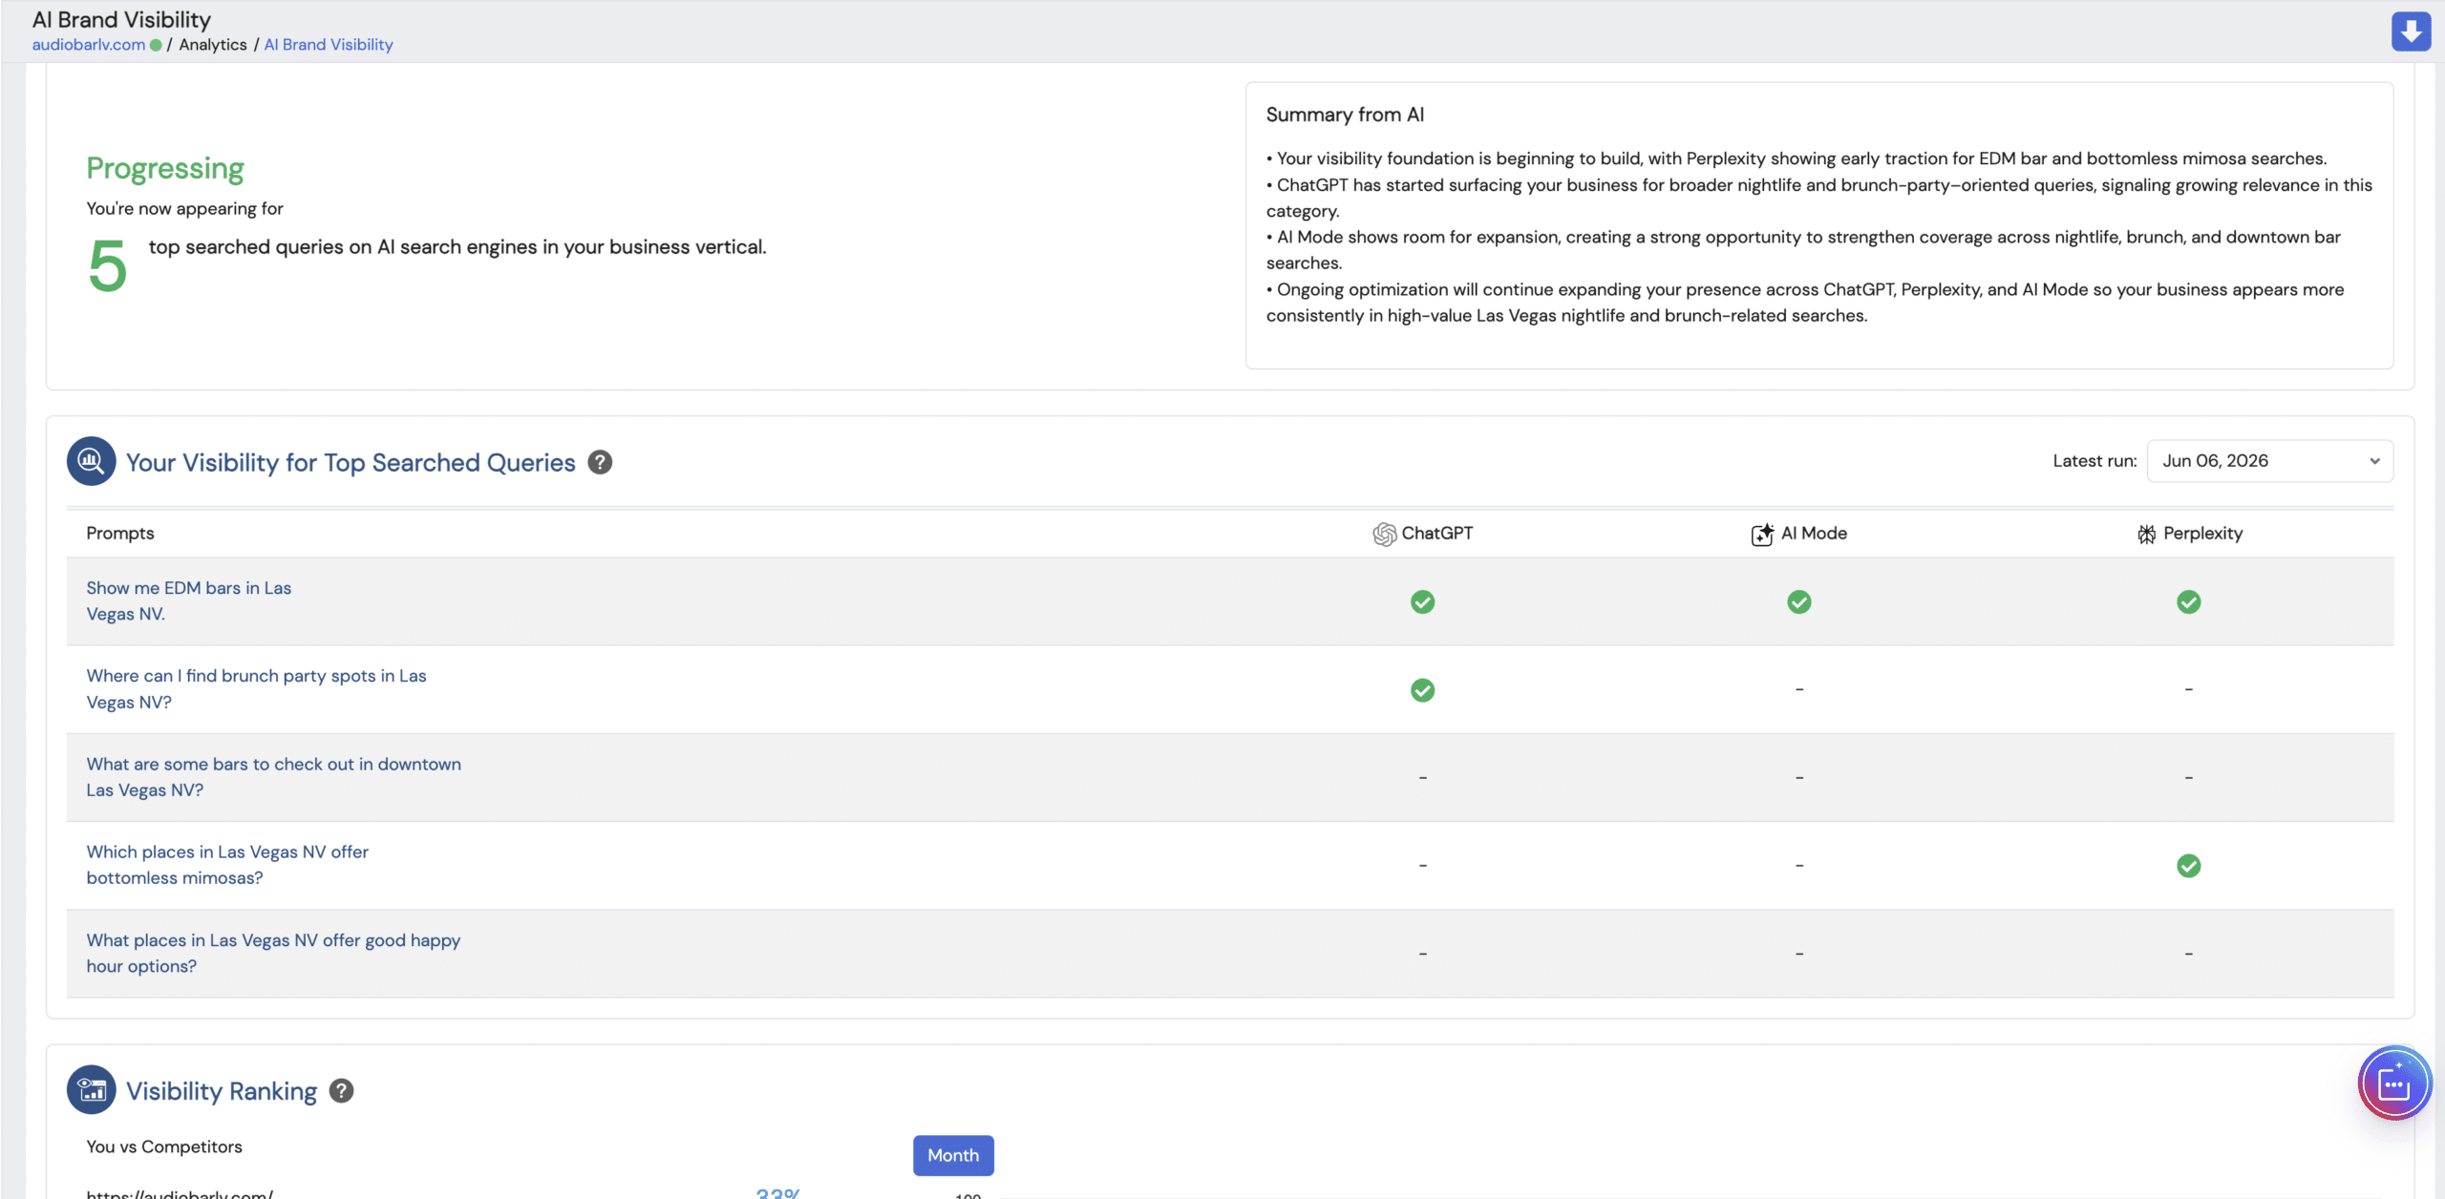Click AI Mode checkmark for EDM bars row
Viewport: 2445px width, 1199px height.
point(1799,602)
